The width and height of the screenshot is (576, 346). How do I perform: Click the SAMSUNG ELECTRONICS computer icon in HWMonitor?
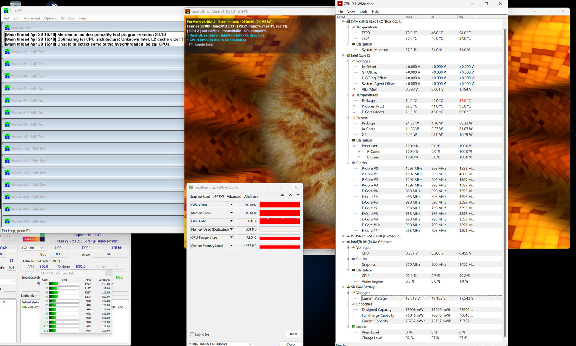(x=348, y=22)
